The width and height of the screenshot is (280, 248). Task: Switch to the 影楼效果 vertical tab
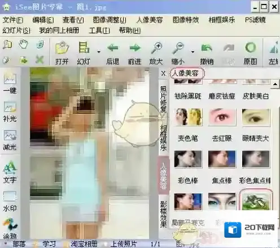coord(164,214)
